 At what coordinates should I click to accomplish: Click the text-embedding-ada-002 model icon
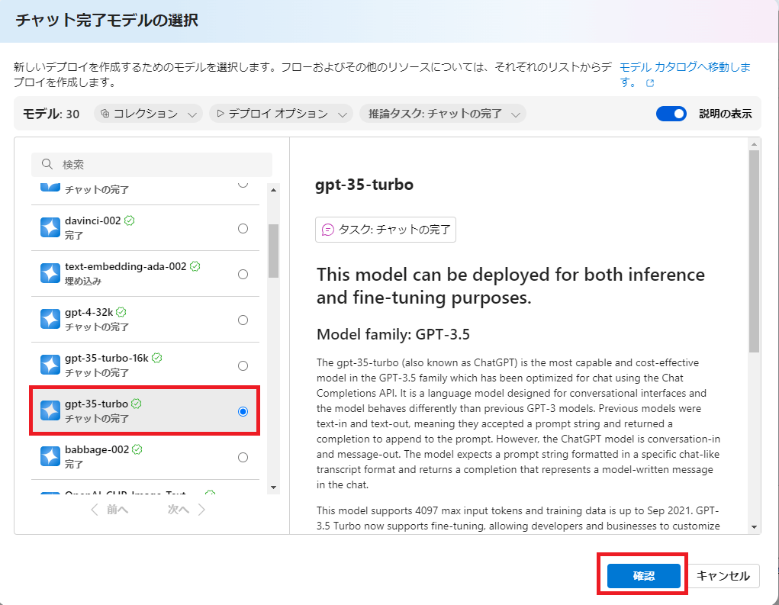coord(50,274)
